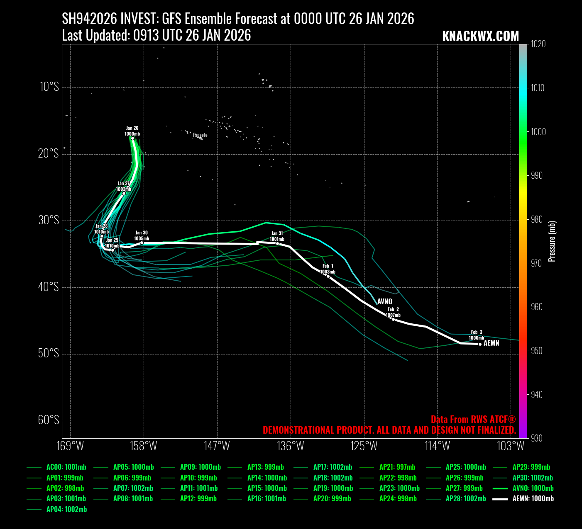This screenshot has width=582, height=529.
Task: Click the AC00: 1001mb legend item
Action: [x=66, y=467]
